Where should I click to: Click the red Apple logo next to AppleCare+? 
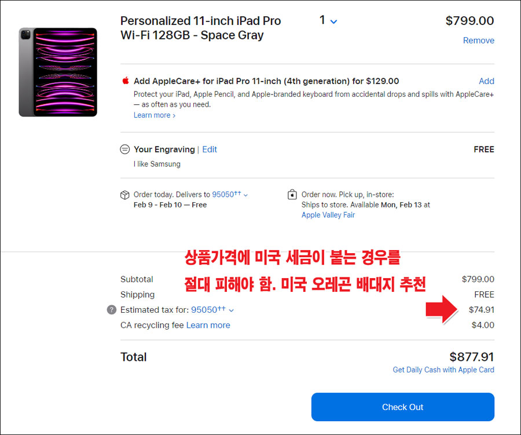click(x=126, y=81)
